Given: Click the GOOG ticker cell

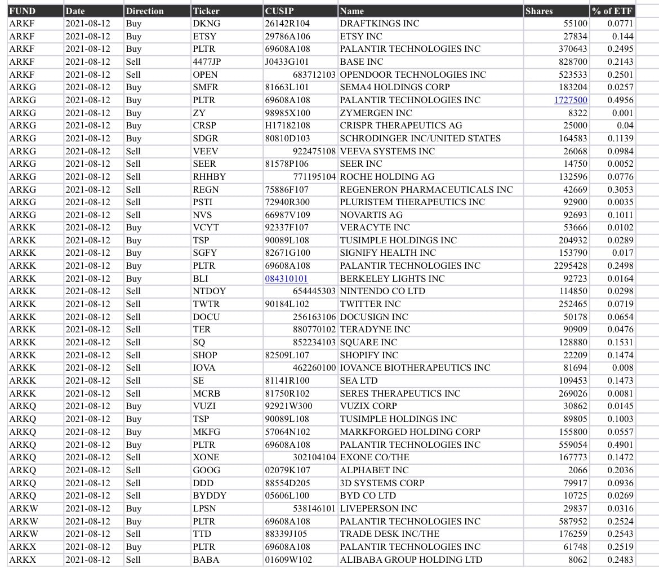Looking at the screenshot, I should point(227,470).
